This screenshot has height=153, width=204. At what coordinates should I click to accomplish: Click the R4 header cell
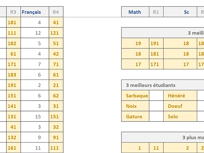[x=56, y=12]
